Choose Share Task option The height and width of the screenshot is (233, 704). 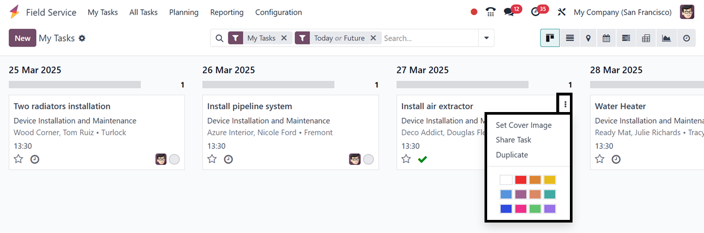(x=513, y=140)
